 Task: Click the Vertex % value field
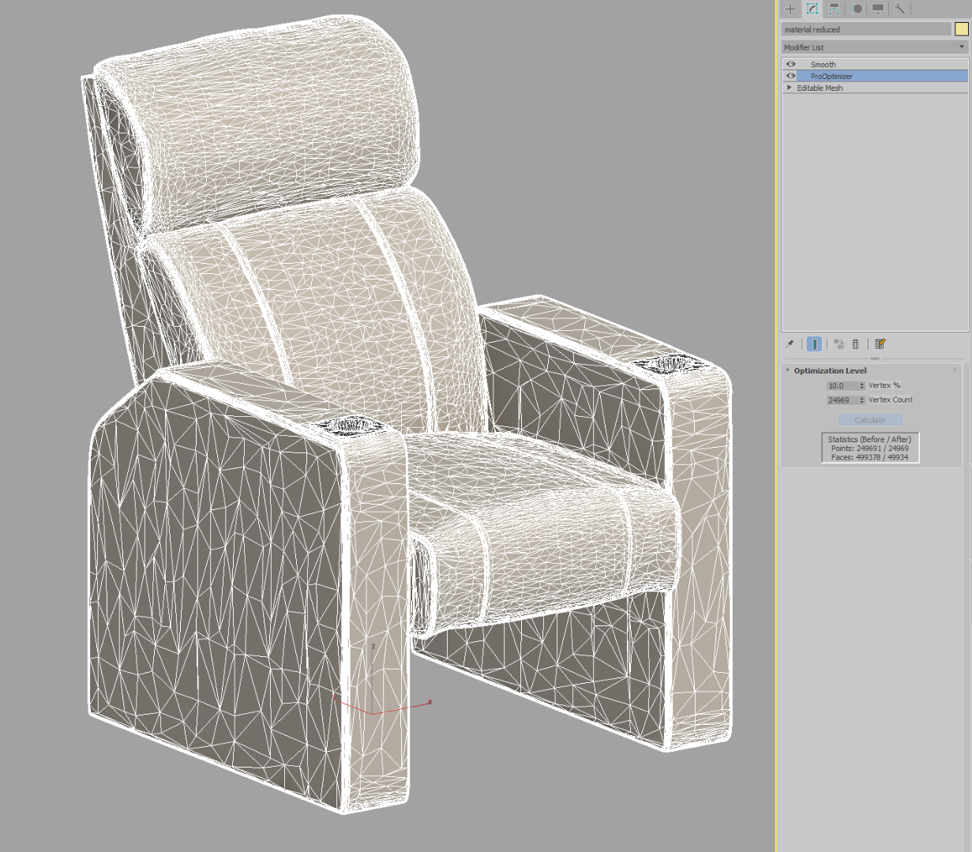[x=841, y=386]
